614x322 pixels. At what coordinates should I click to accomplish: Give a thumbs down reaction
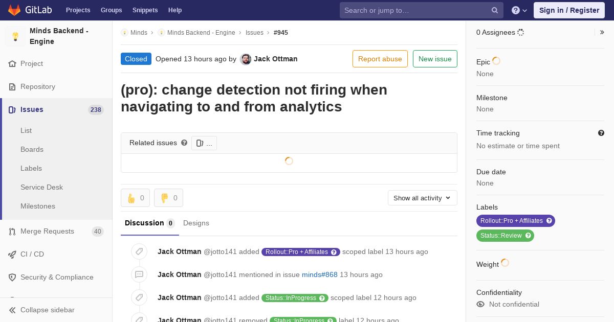click(x=168, y=198)
